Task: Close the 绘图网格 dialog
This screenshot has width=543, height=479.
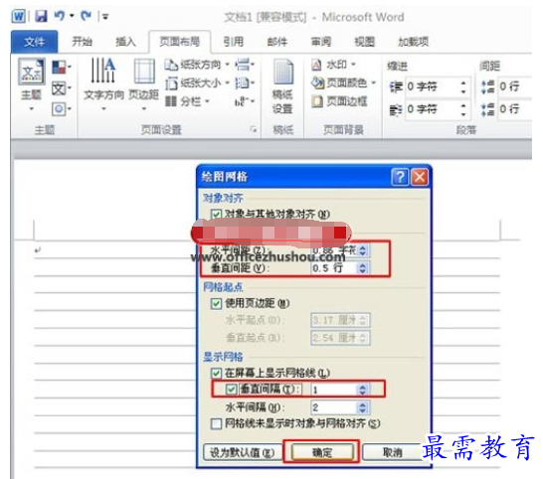Action: click(x=420, y=177)
